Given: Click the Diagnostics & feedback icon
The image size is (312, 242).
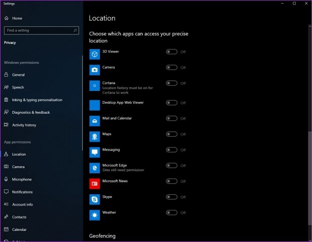Looking at the screenshot, I should pyautogui.click(x=6, y=112).
